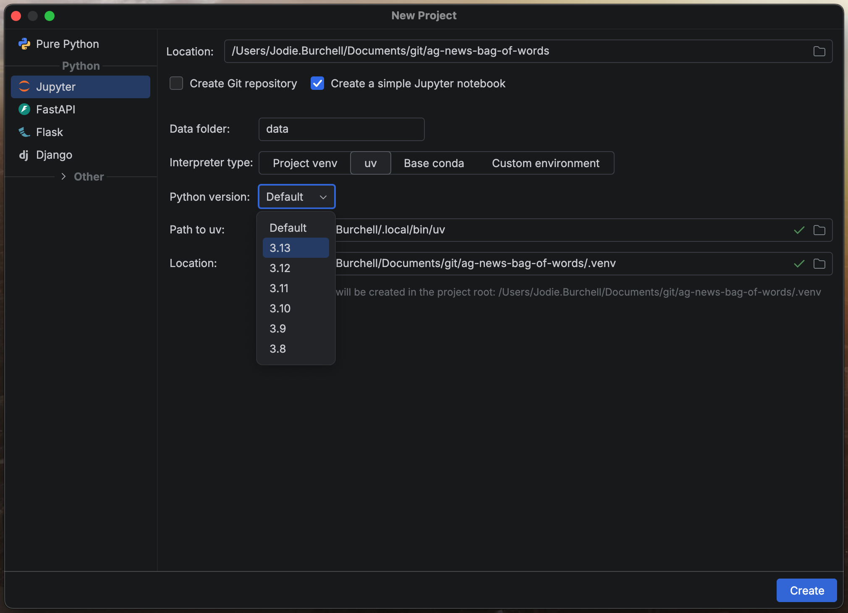Click the Data folder input field

coord(341,129)
